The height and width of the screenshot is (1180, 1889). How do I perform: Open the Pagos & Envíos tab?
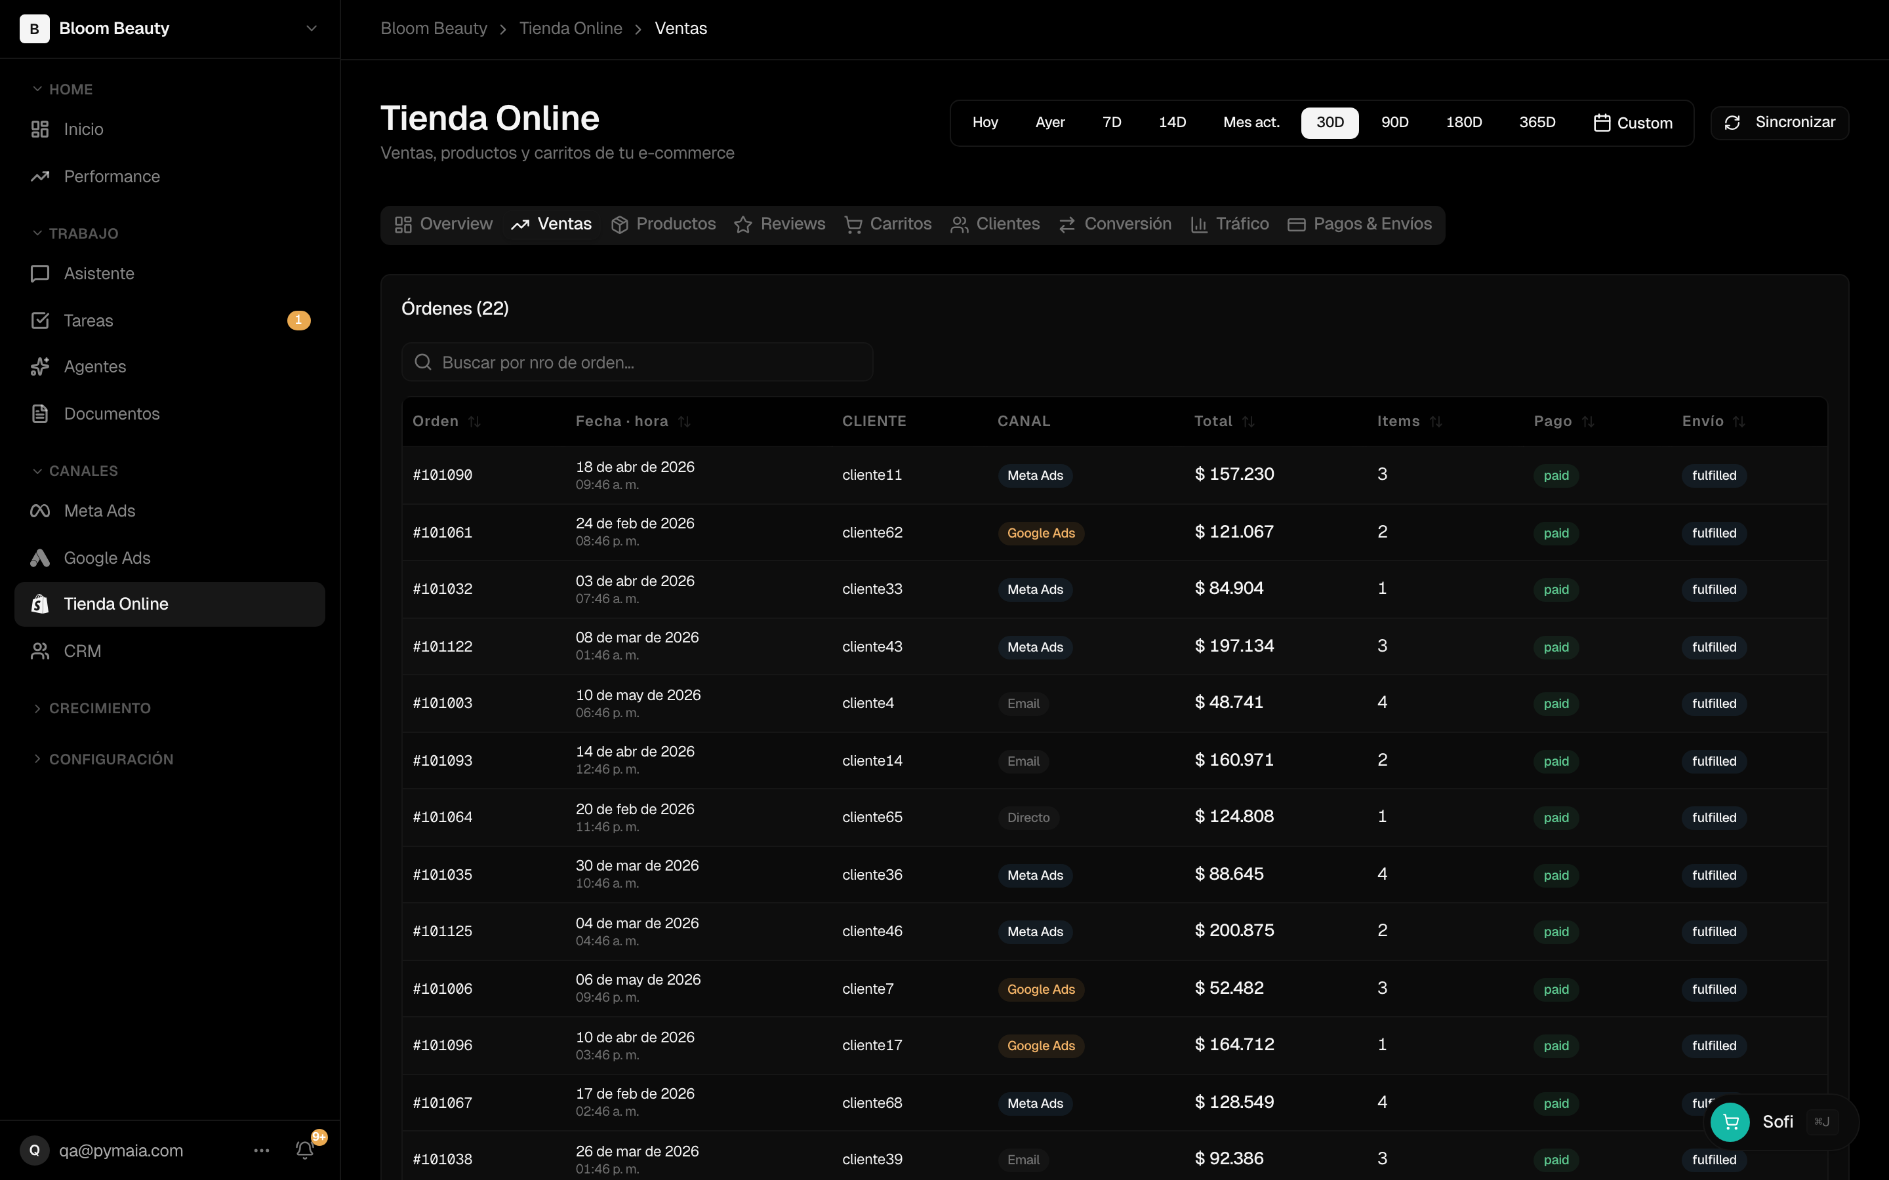tap(1360, 225)
